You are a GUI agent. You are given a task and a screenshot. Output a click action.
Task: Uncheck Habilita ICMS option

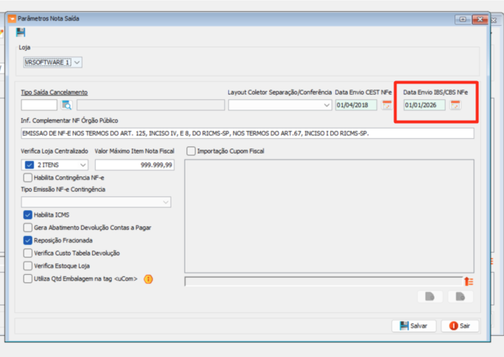click(x=28, y=215)
